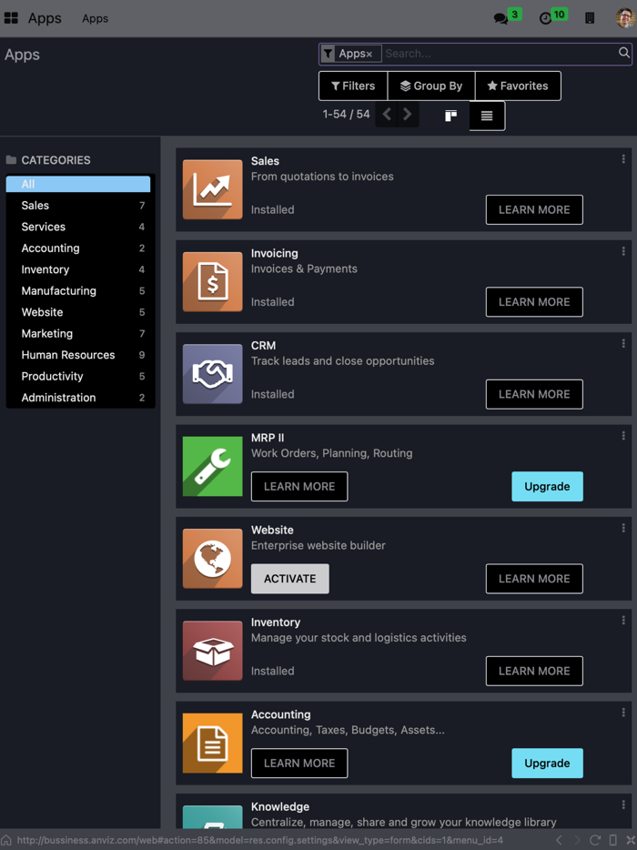Open the Group By dropdown
The height and width of the screenshot is (850, 637).
tap(431, 86)
